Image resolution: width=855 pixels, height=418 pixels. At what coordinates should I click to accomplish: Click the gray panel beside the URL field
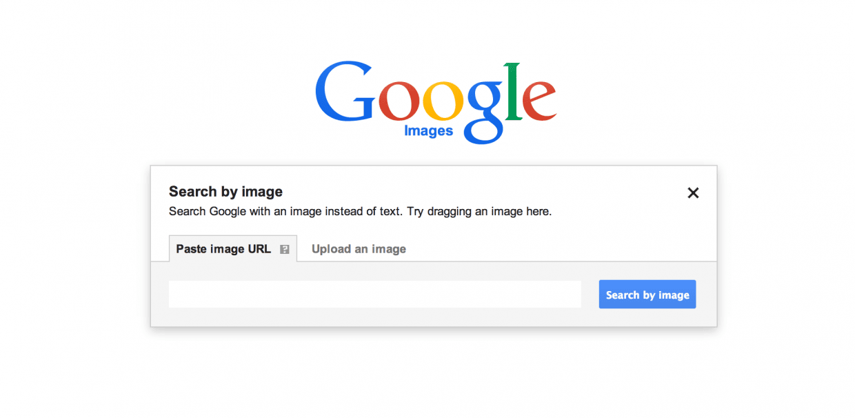590,295
